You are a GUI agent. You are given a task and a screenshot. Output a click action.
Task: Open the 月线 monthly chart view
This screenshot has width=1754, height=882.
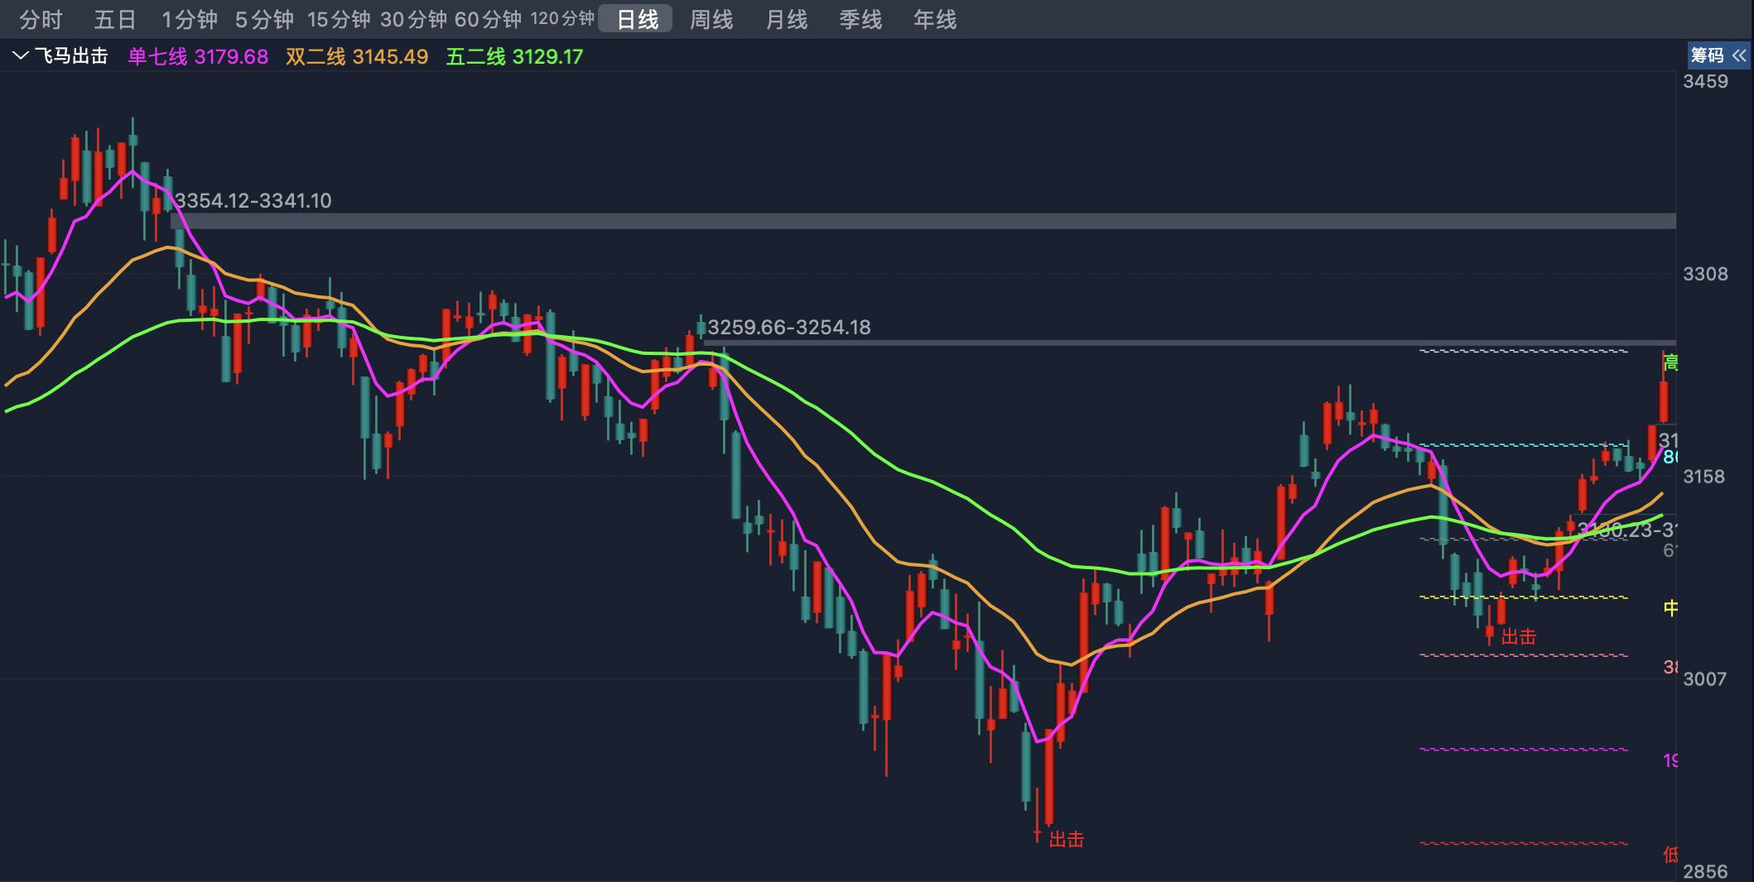785,19
